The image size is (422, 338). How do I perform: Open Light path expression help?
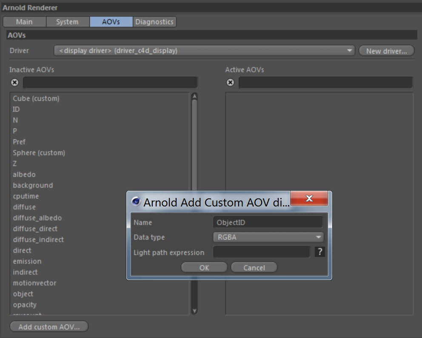click(x=319, y=252)
